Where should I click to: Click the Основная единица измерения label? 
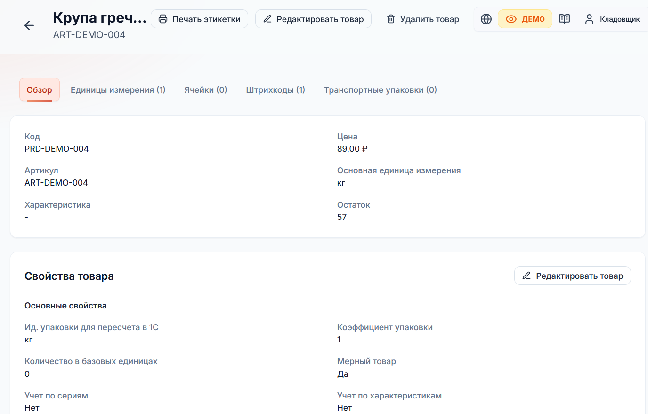tap(399, 170)
